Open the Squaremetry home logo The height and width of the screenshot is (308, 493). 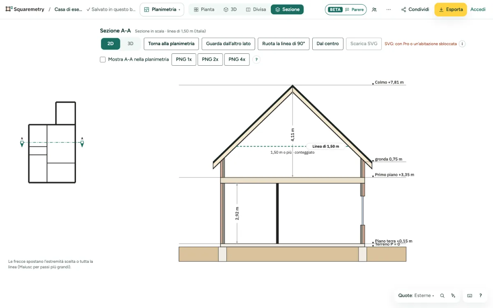25,9
